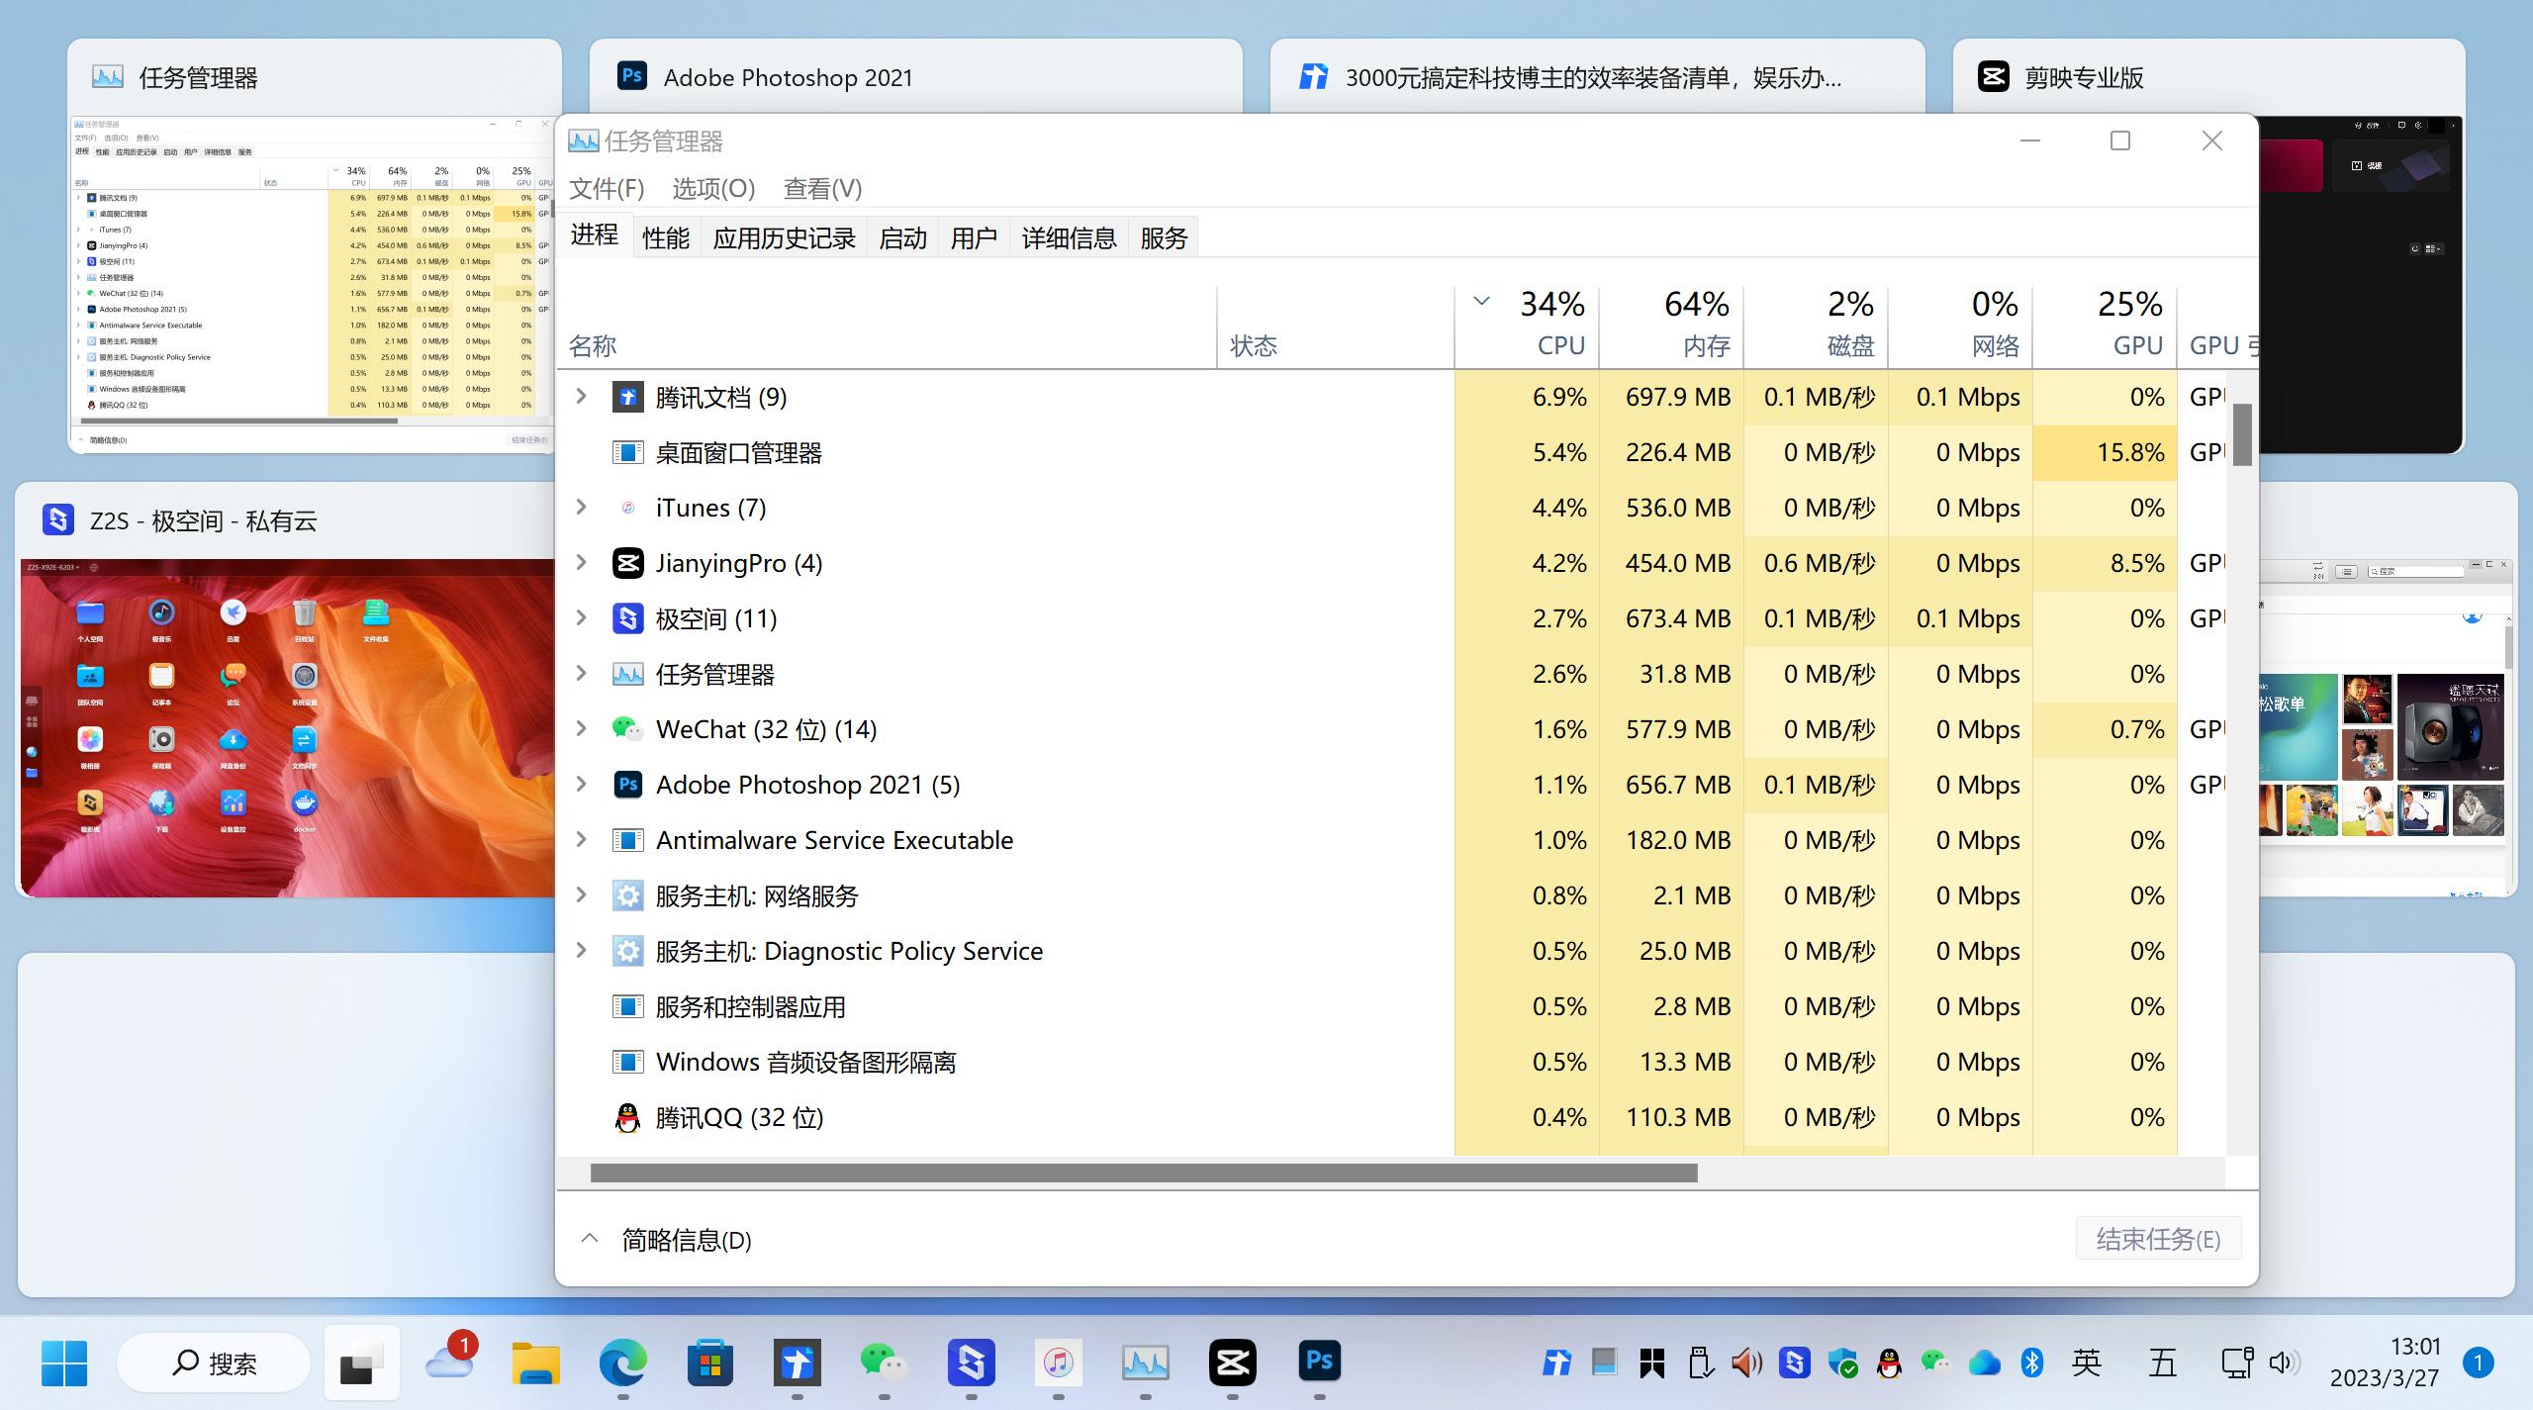Open Photoshop 2021 from the taskbar

click(x=1319, y=1363)
